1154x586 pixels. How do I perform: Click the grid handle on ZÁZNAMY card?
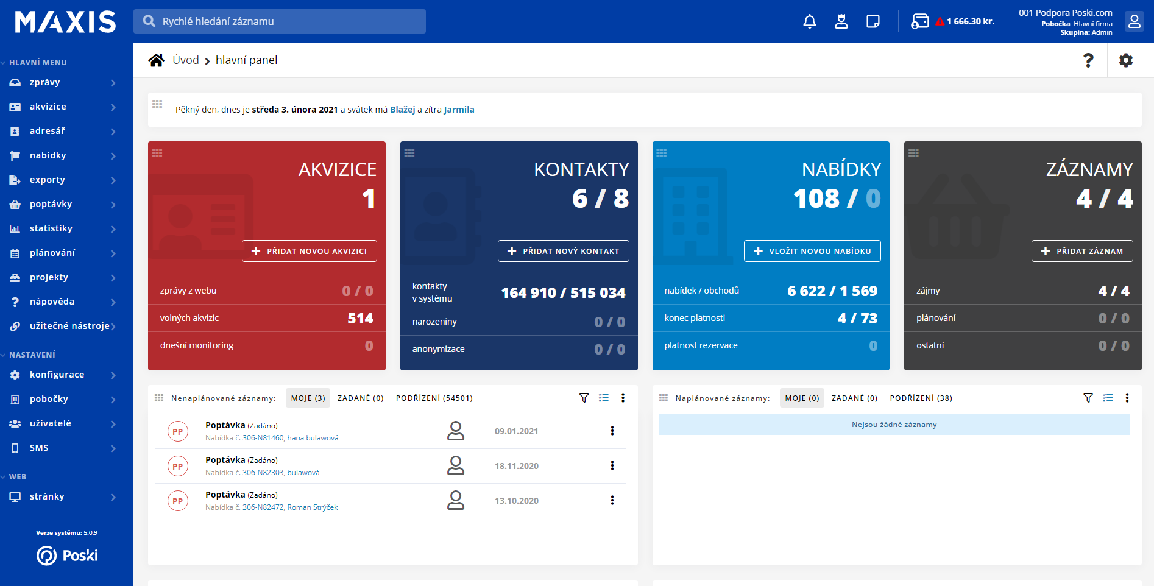(913, 153)
